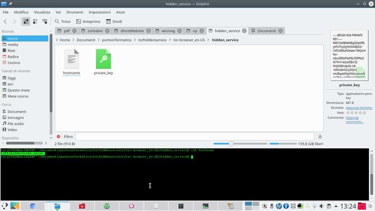Open the Trova search tool
Viewport: 375px width, 211px height.
[x=63, y=21]
